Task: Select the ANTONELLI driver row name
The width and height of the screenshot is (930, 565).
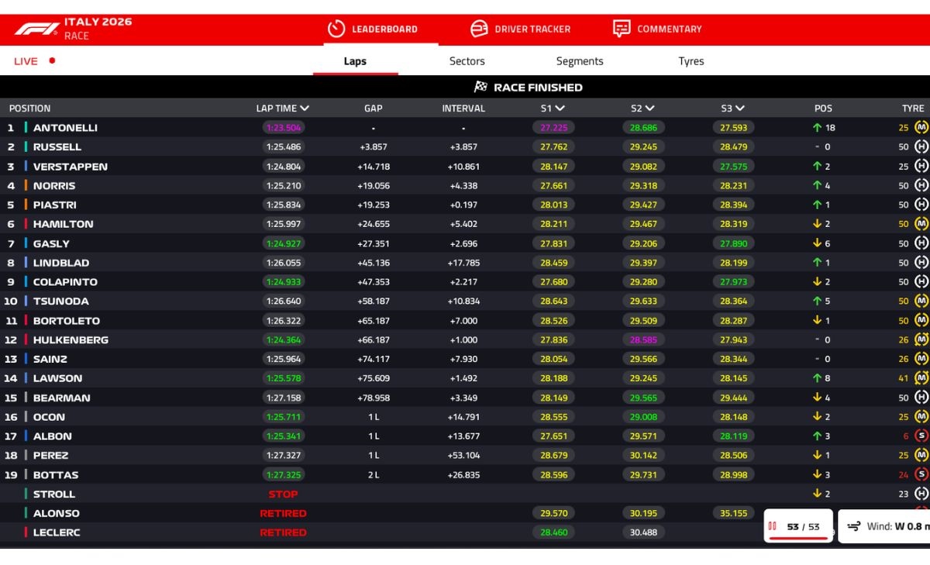Action: pyautogui.click(x=65, y=128)
